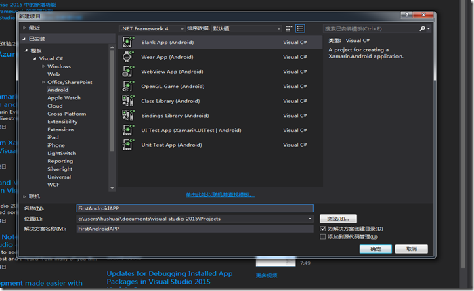
Task: Toggle create directory for solution checkbox
Action: pyautogui.click(x=322, y=229)
